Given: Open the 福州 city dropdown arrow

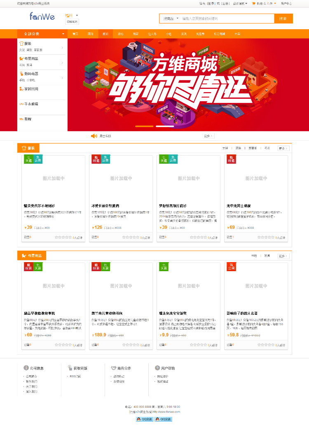Looking at the screenshot, I should pos(77,15).
